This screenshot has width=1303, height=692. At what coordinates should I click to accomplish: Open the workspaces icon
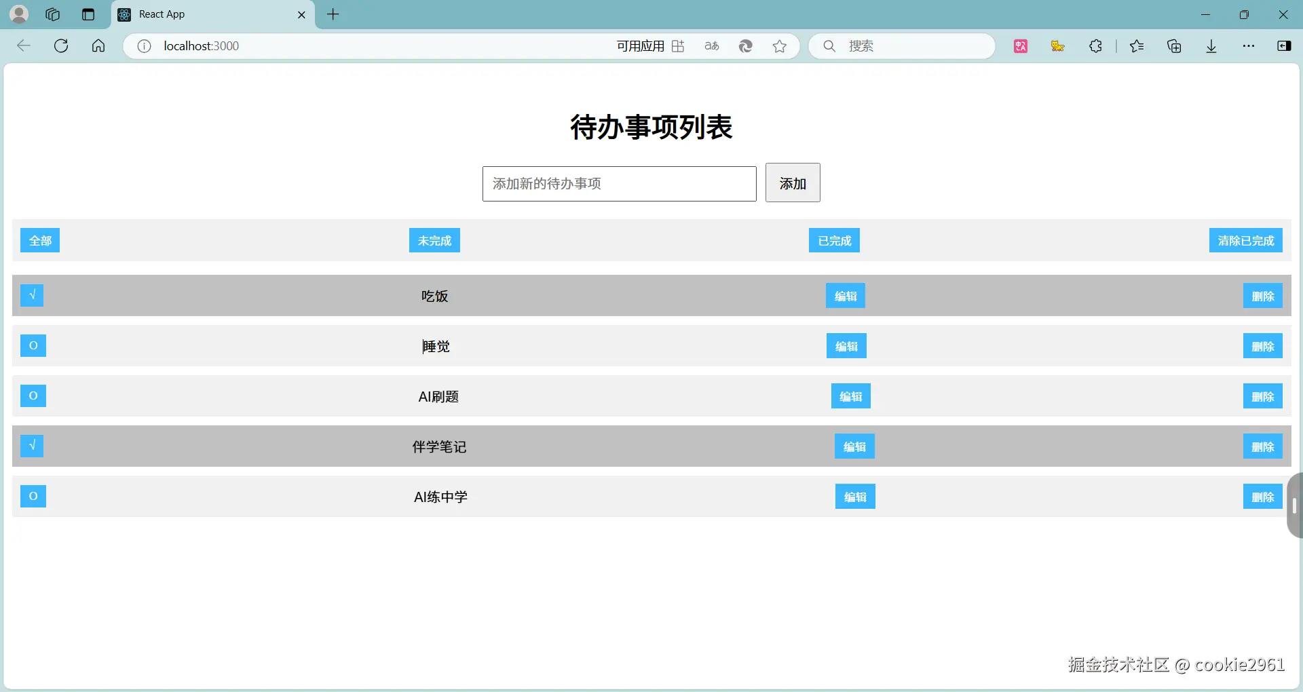(53, 14)
